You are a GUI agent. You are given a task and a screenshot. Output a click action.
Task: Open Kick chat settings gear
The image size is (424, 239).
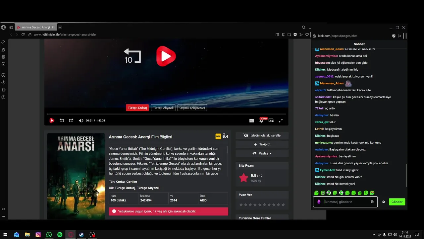point(384,202)
